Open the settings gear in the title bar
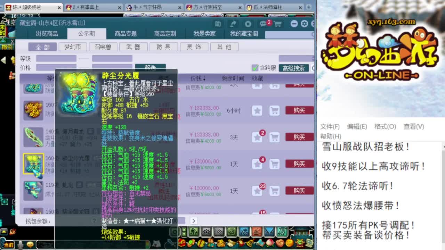Screen dimensions: 445x250 click(304, 24)
